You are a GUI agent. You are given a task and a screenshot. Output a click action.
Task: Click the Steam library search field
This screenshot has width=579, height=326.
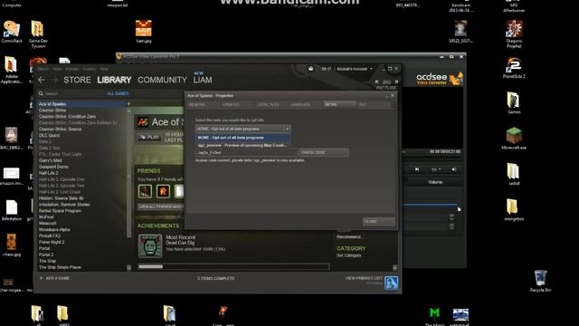point(71,93)
